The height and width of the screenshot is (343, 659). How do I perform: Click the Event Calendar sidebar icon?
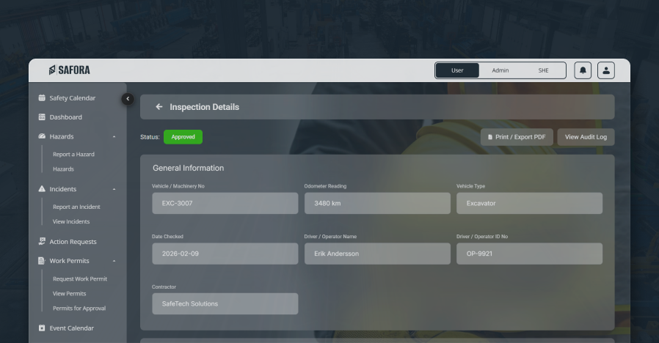click(42, 328)
